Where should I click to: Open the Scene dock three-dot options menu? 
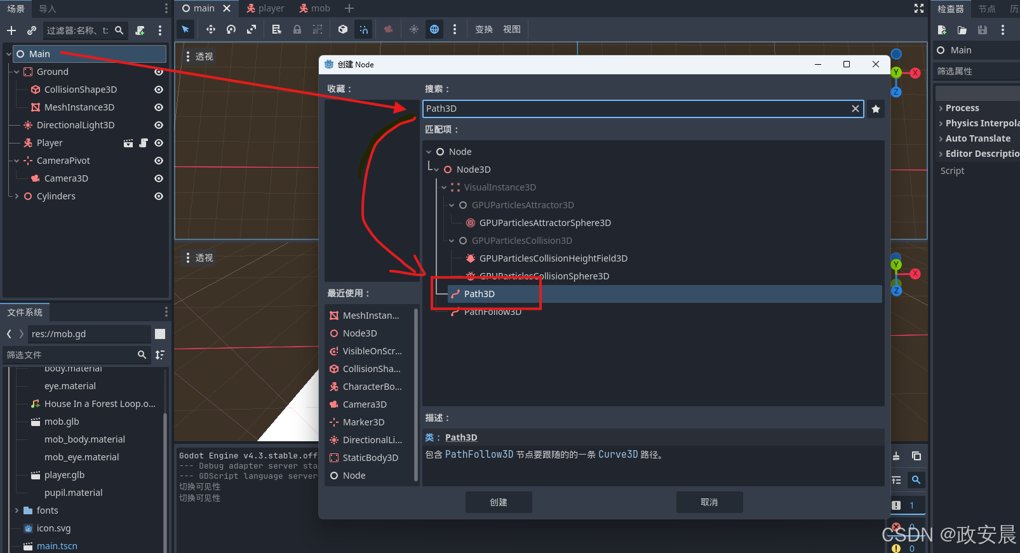pyautogui.click(x=160, y=30)
